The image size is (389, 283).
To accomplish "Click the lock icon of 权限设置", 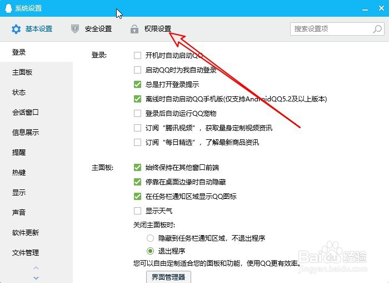I will tap(134, 29).
